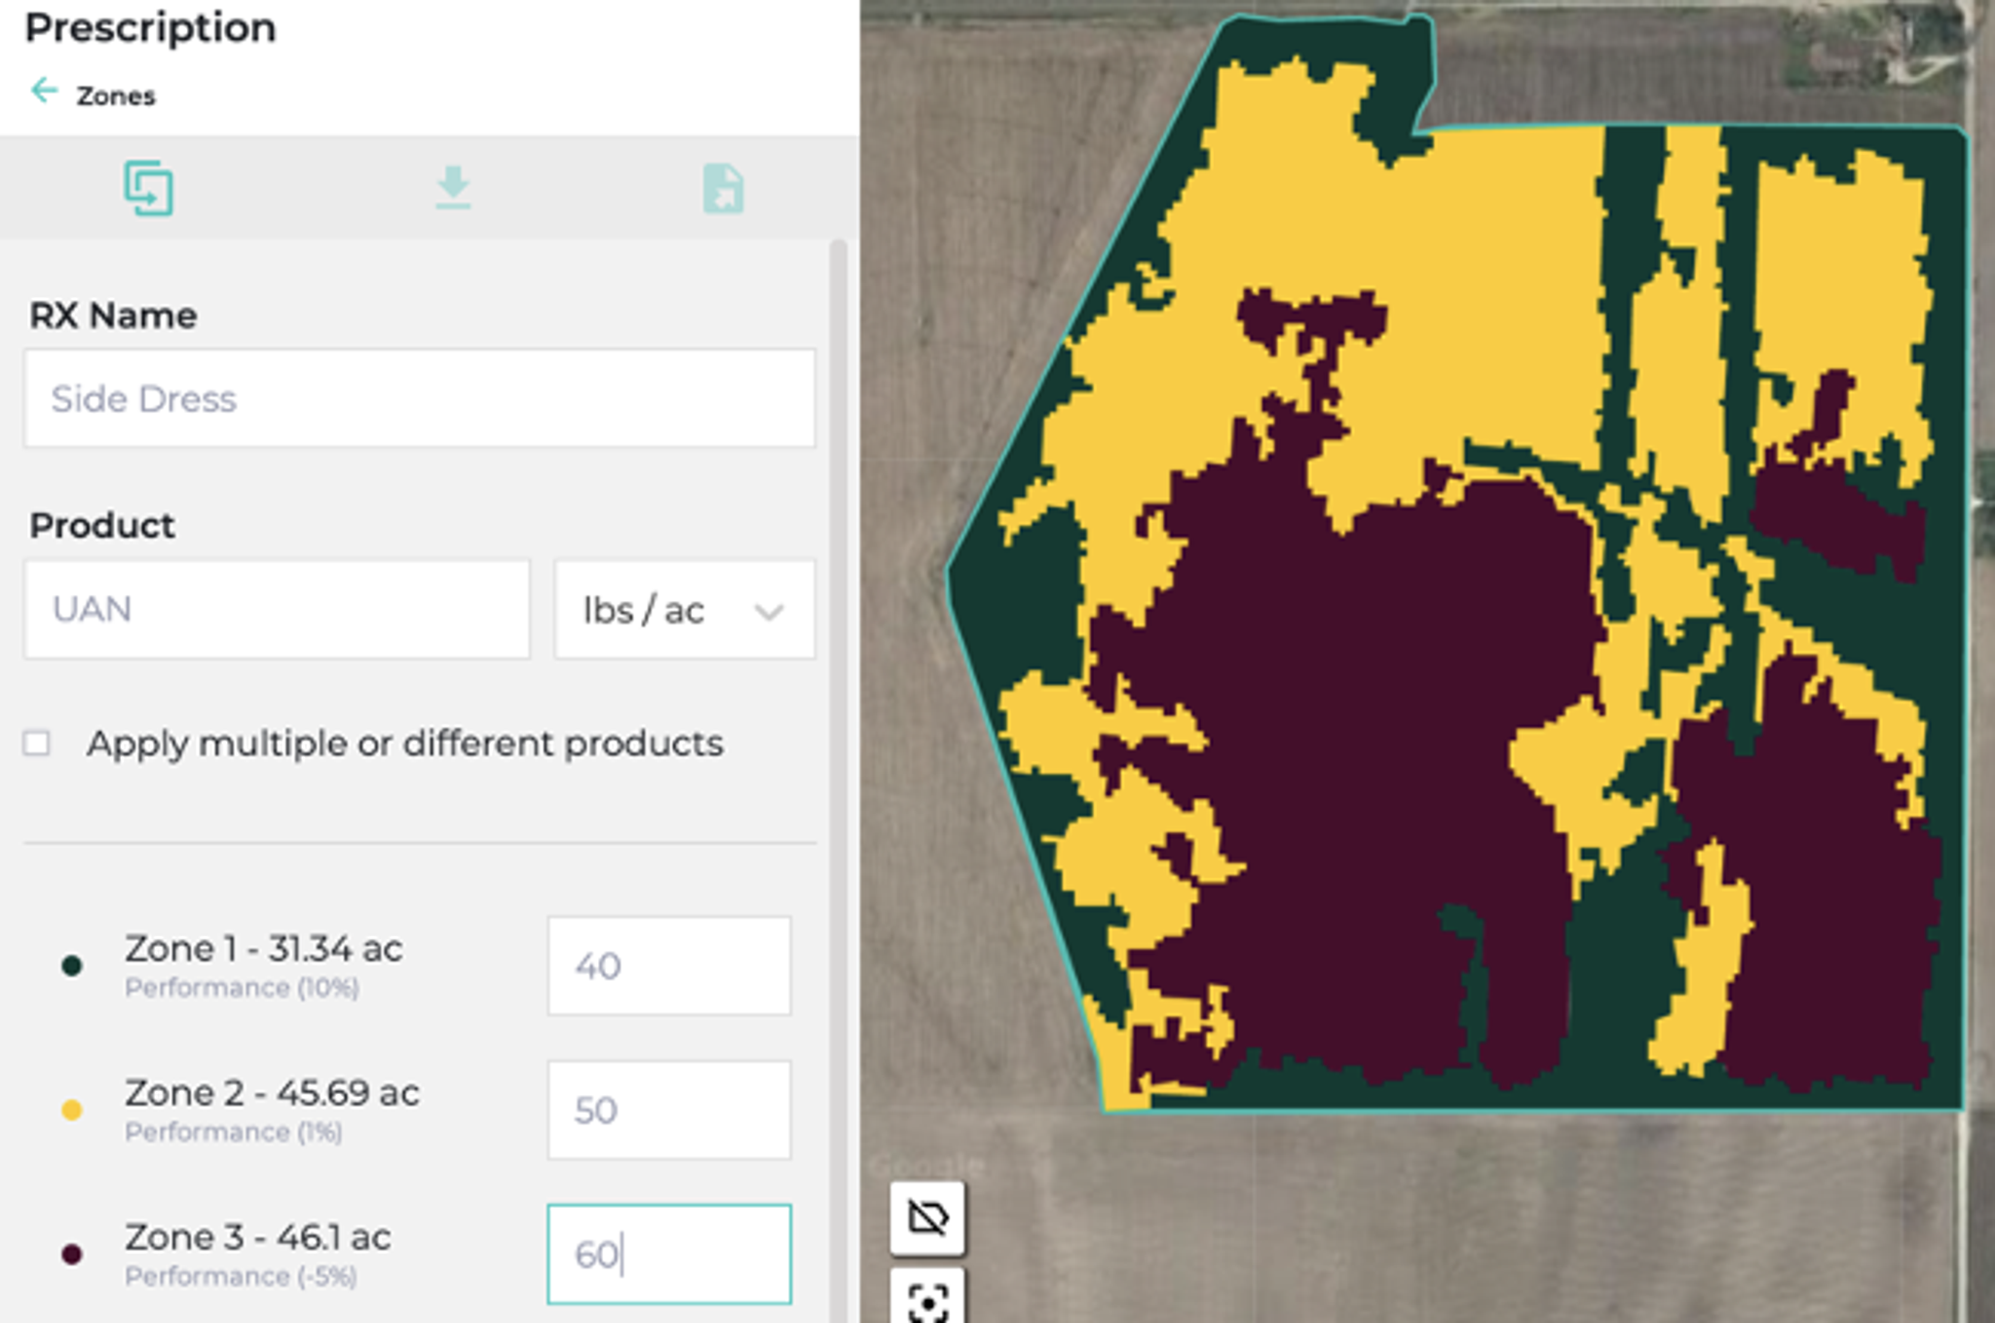Click Zone 2 rate field showing 50
This screenshot has width=1995, height=1323.
[668, 1110]
